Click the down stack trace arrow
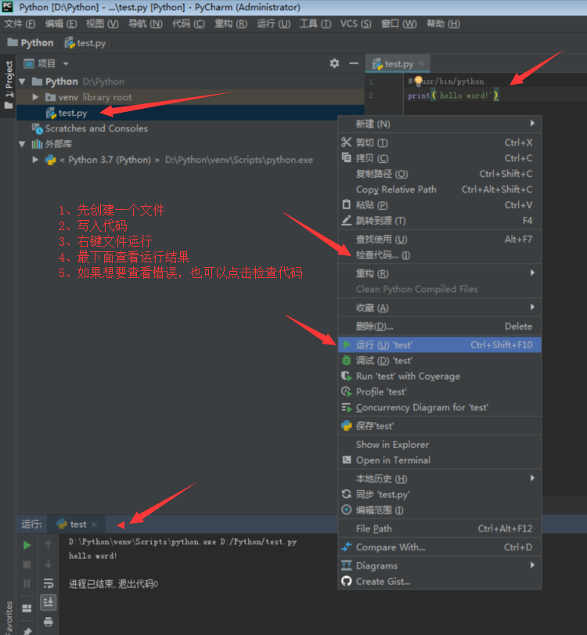The image size is (587, 635). point(49,564)
